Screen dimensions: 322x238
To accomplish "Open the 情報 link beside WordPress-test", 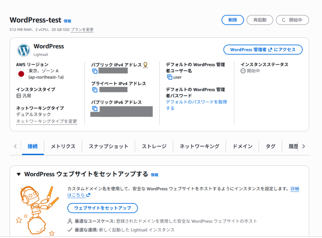I will click(x=67, y=21).
